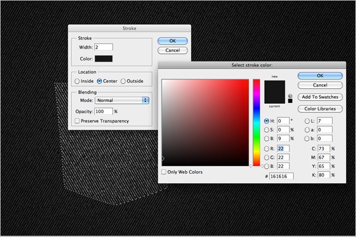Click the S saturation value field
This screenshot has height=237, width=356.
coord(283,130)
